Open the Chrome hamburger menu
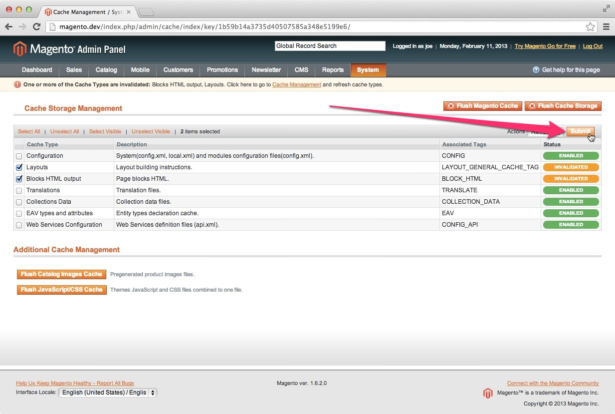615x414 pixels. tap(606, 27)
